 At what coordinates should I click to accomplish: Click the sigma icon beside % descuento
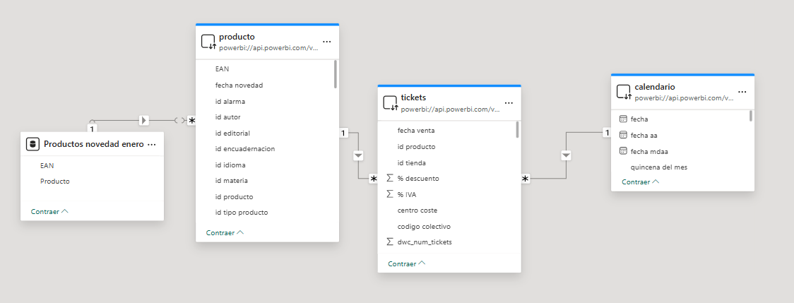tap(390, 179)
